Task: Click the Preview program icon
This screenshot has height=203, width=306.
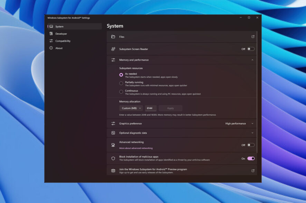Action: (x=113, y=171)
